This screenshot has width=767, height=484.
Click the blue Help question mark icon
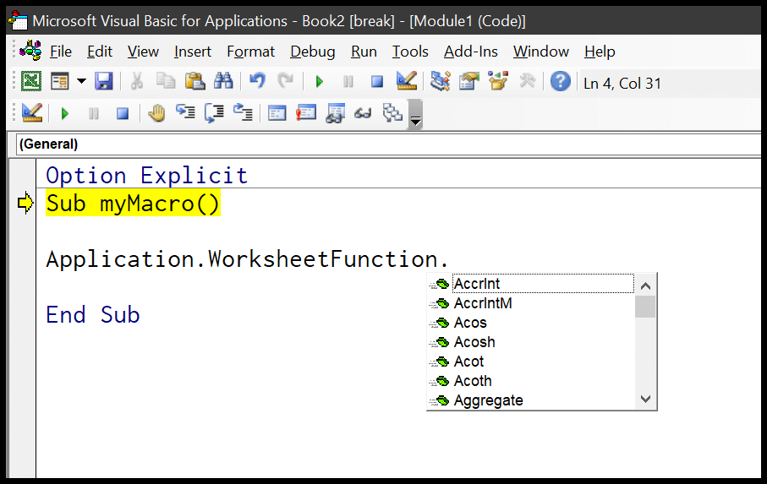coord(560,82)
